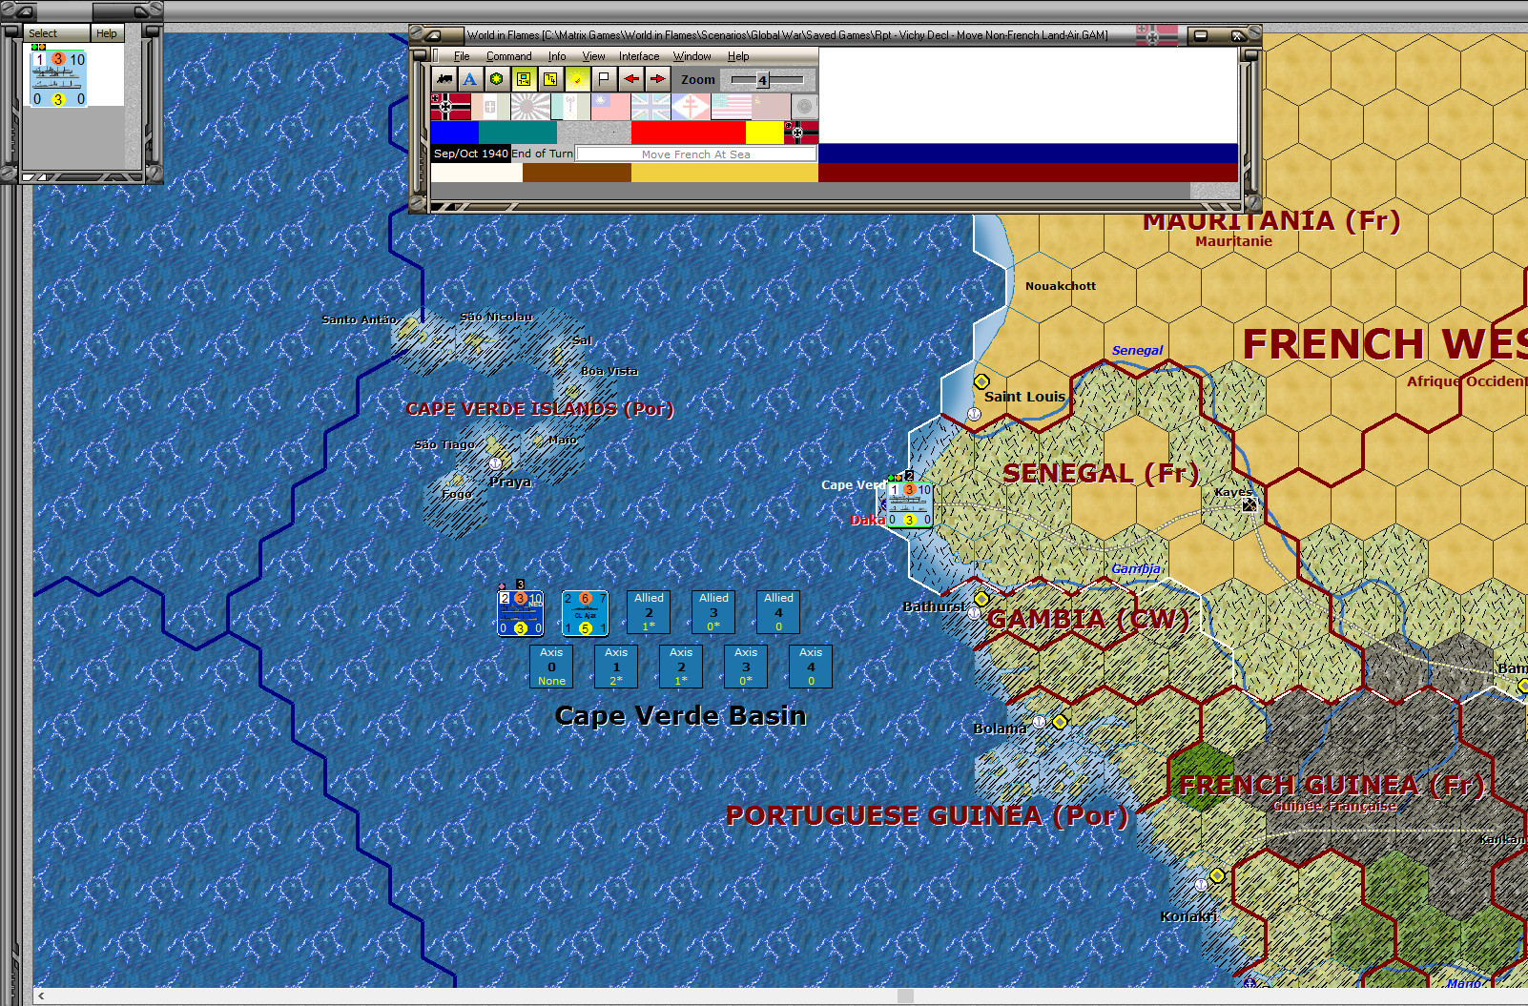Viewport: 1528px width, 1006px height.
Task: Click the grey round emblem after the flags
Action: pos(804,107)
